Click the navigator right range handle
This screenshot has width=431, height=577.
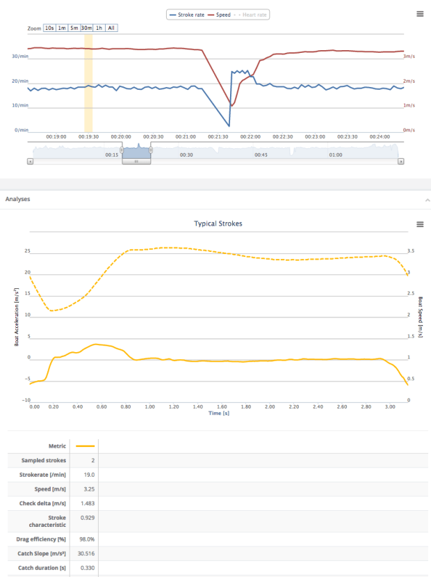[150, 150]
